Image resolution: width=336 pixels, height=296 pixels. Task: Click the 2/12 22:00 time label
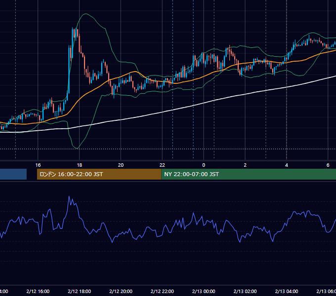[x=162, y=291]
